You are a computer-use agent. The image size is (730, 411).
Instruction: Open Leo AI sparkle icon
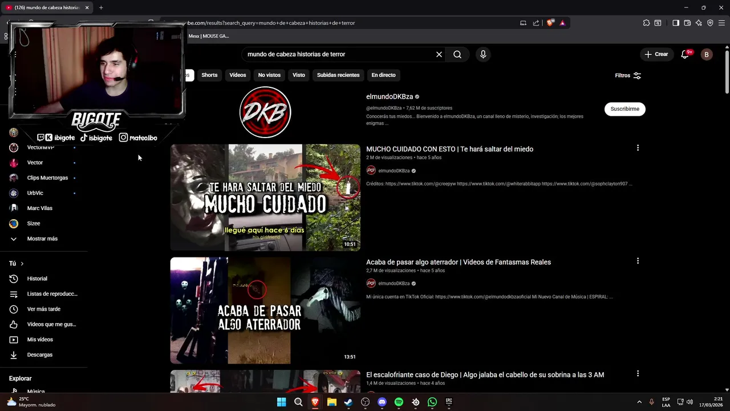699,23
